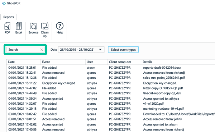Click Access granted to: athiyaa detail
215x132 pixels.
[x=161, y=99]
